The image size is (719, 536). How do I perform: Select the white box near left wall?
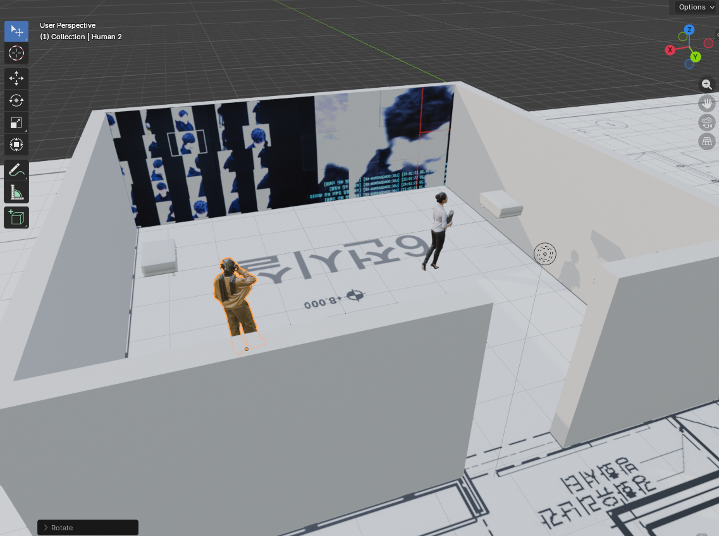tap(159, 257)
